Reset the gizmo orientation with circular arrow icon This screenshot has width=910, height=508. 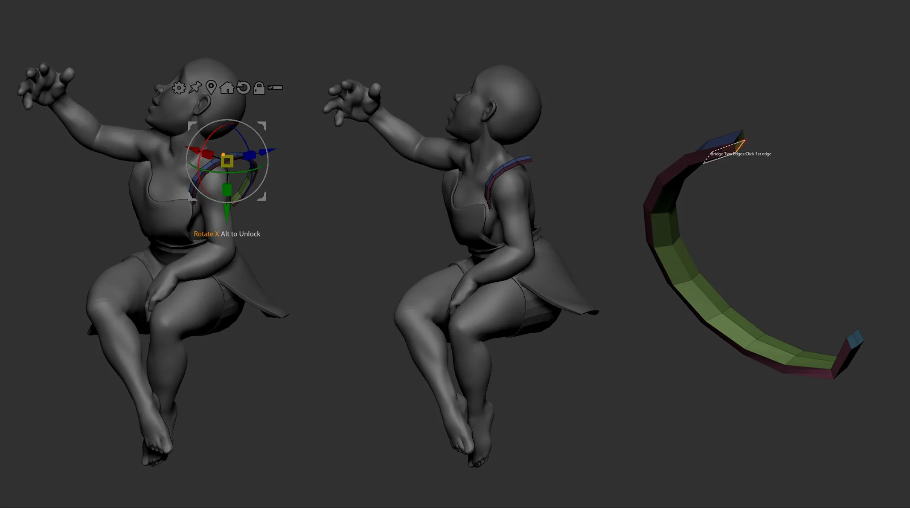click(243, 87)
